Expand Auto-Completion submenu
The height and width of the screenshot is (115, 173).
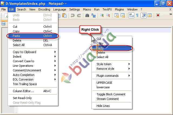coord(33,75)
